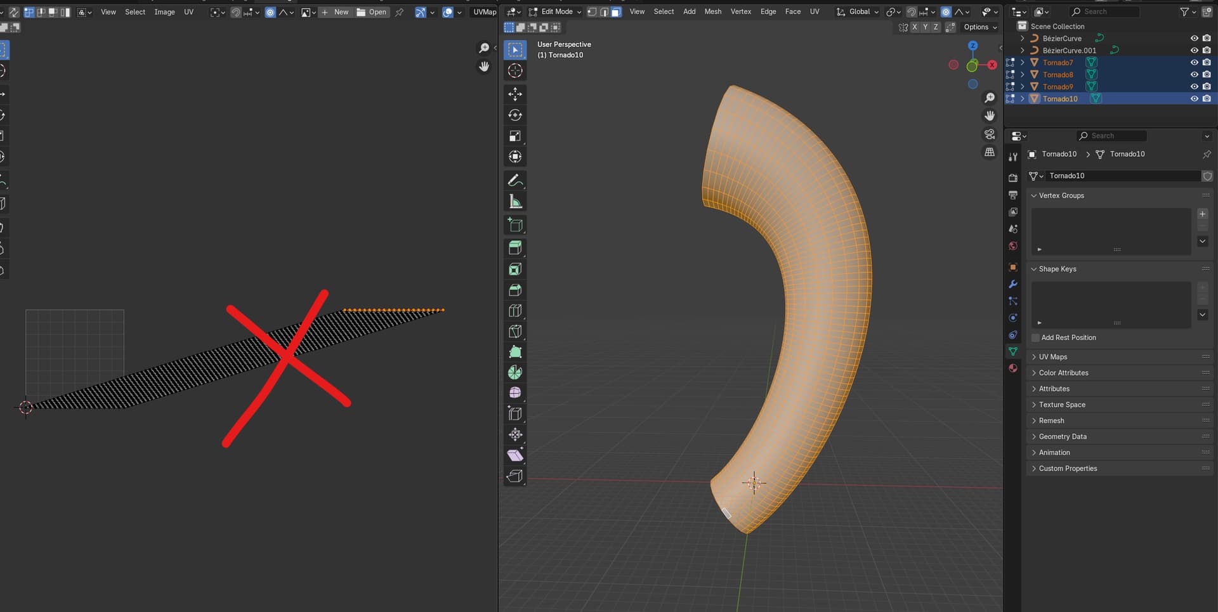This screenshot has height=612, width=1218.
Task: Open the Material properties tab
Action: [x=1013, y=368]
